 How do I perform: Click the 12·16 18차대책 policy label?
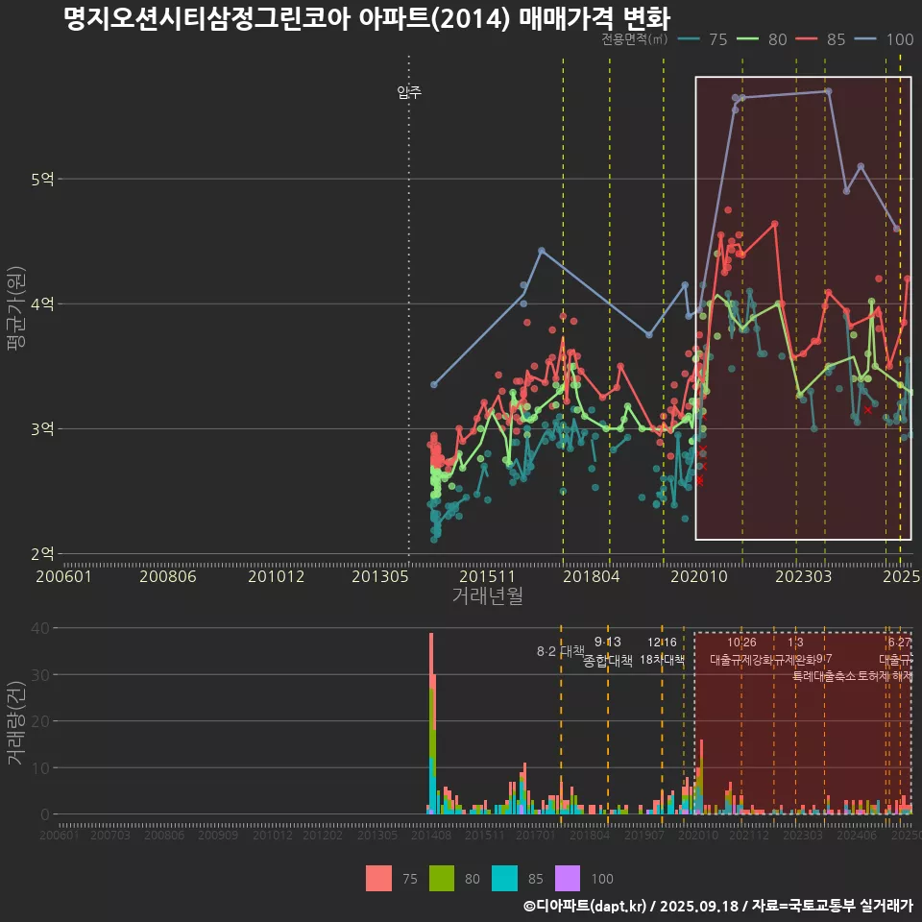click(x=662, y=651)
